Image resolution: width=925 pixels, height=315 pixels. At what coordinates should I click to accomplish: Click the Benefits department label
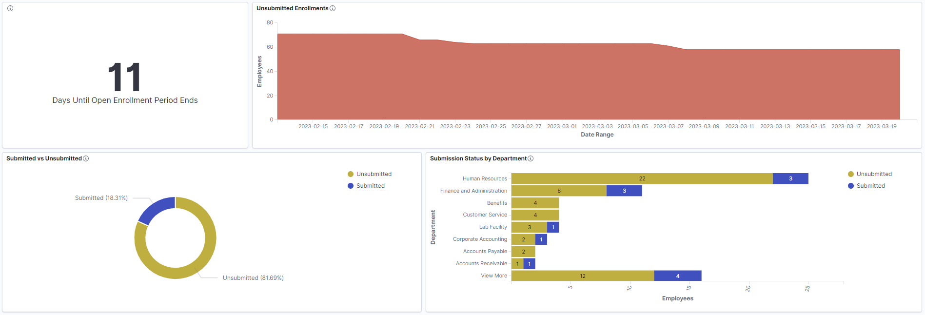click(497, 203)
